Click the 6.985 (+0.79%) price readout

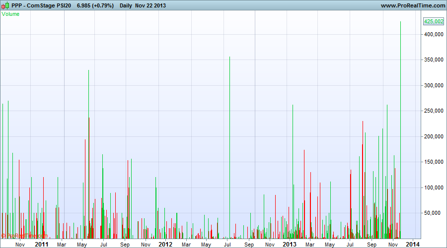(x=95, y=5)
